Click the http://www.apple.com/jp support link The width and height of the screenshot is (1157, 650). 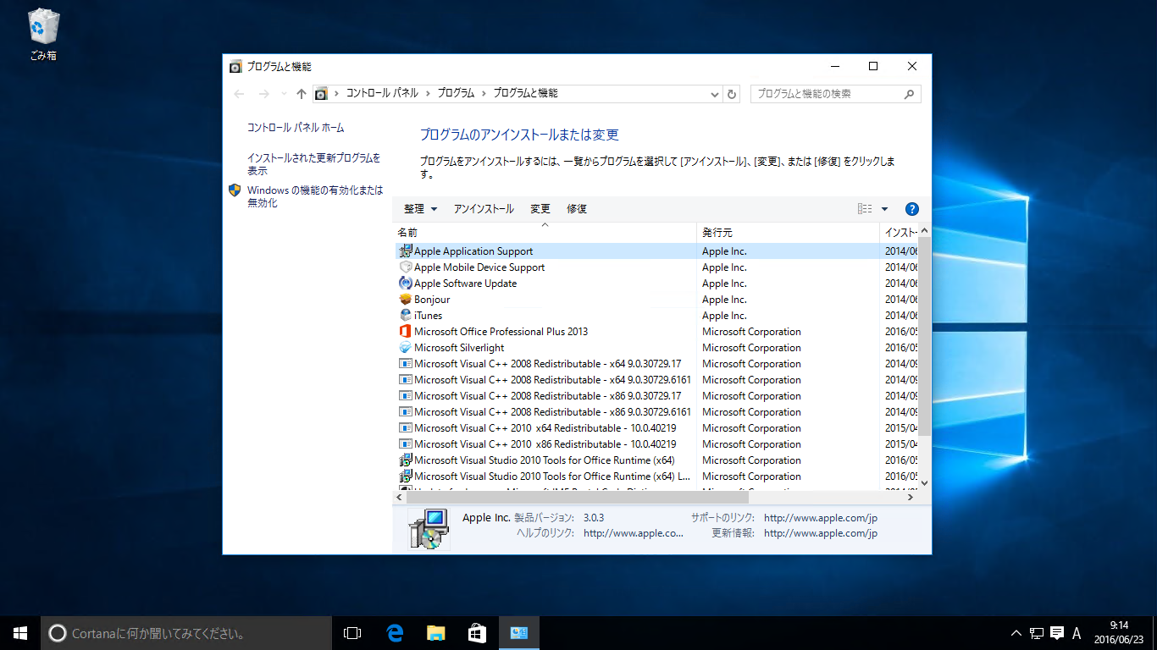click(820, 517)
